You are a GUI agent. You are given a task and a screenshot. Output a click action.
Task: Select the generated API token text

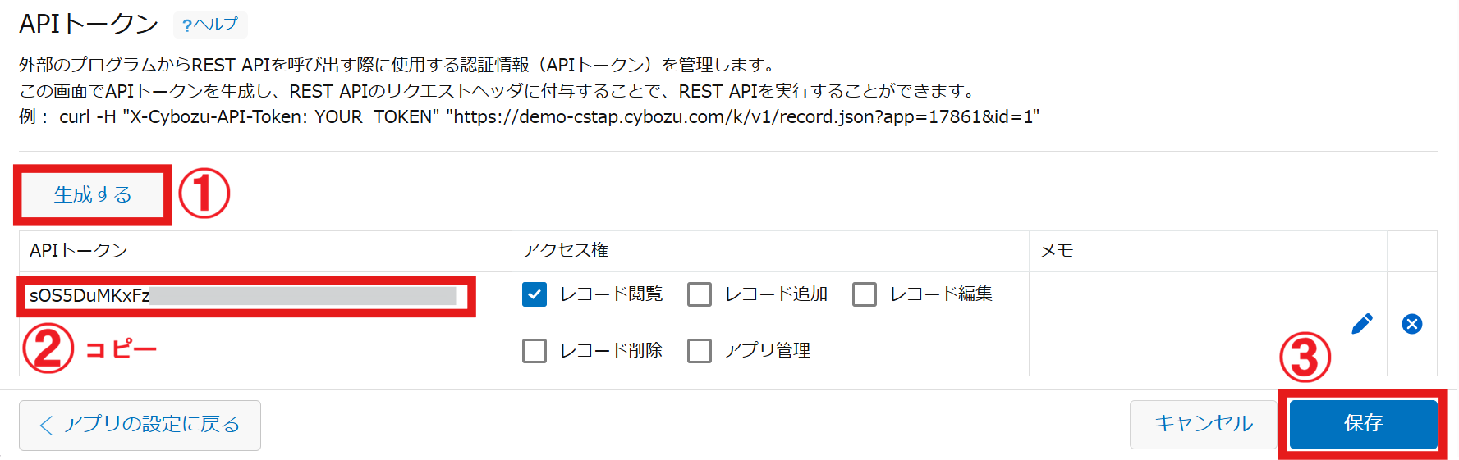coord(243,296)
